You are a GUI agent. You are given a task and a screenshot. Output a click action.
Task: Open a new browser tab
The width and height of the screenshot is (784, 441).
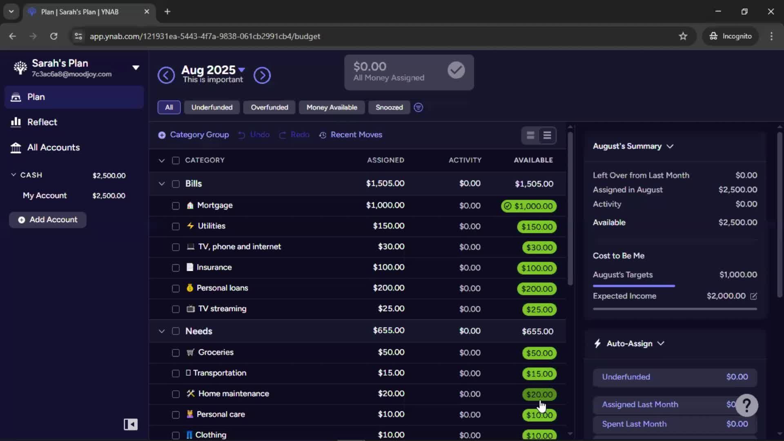[x=167, y=11]
